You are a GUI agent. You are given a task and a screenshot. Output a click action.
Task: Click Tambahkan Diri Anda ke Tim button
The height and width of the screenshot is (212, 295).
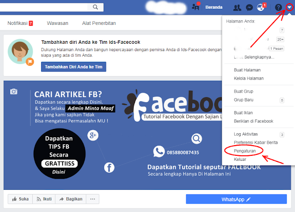pyautogui.click(x=74, y=67)
